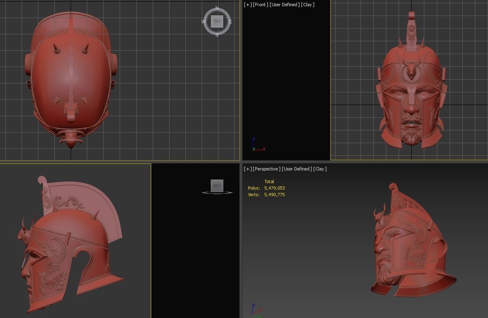The height and width of the screenshot is (318, 488).
Task: Click the Total statistics header
Action: point(269,181)
